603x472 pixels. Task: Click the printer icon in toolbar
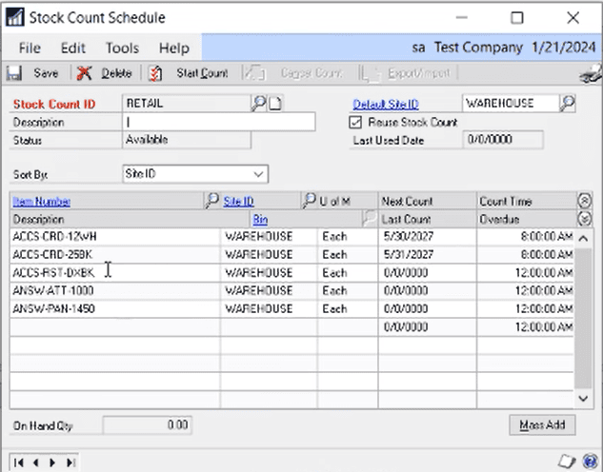pyautogui.click(x=592, y=73)
